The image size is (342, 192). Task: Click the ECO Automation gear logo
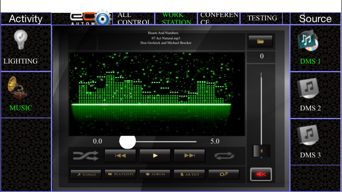click(91, 18)
